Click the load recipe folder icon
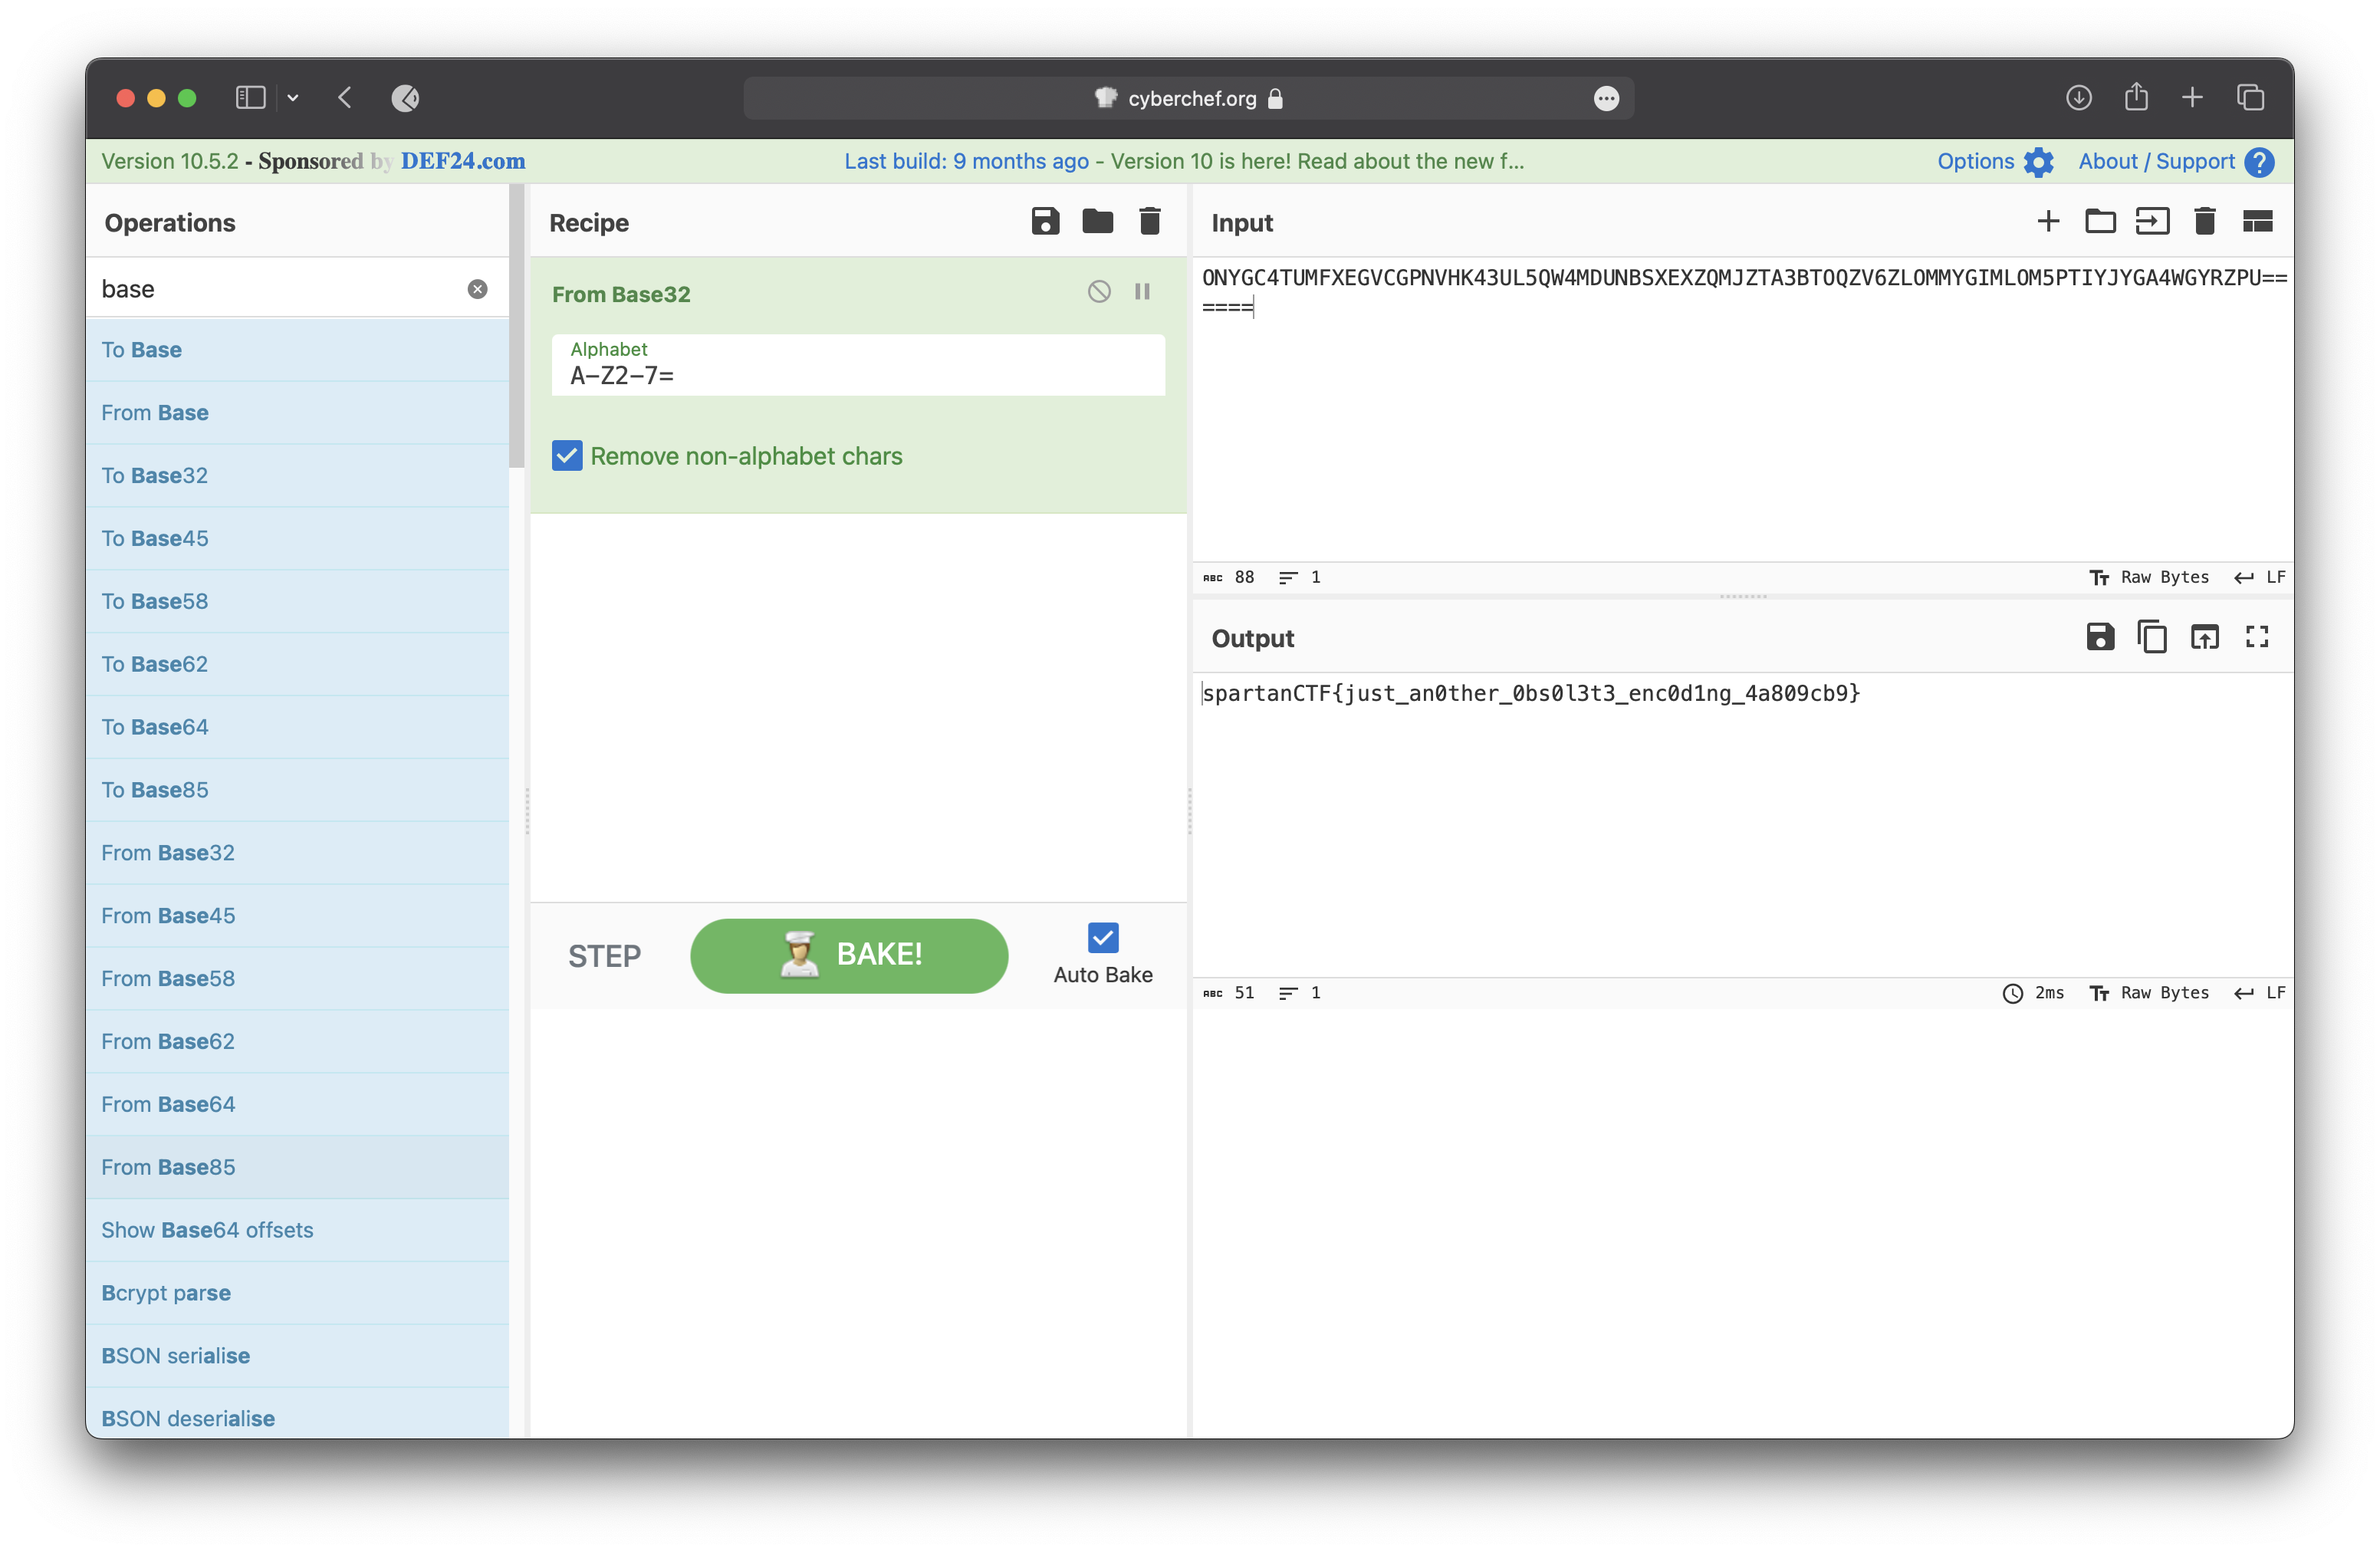This screenshot has height=1552, width=2380. [1098, 222]
